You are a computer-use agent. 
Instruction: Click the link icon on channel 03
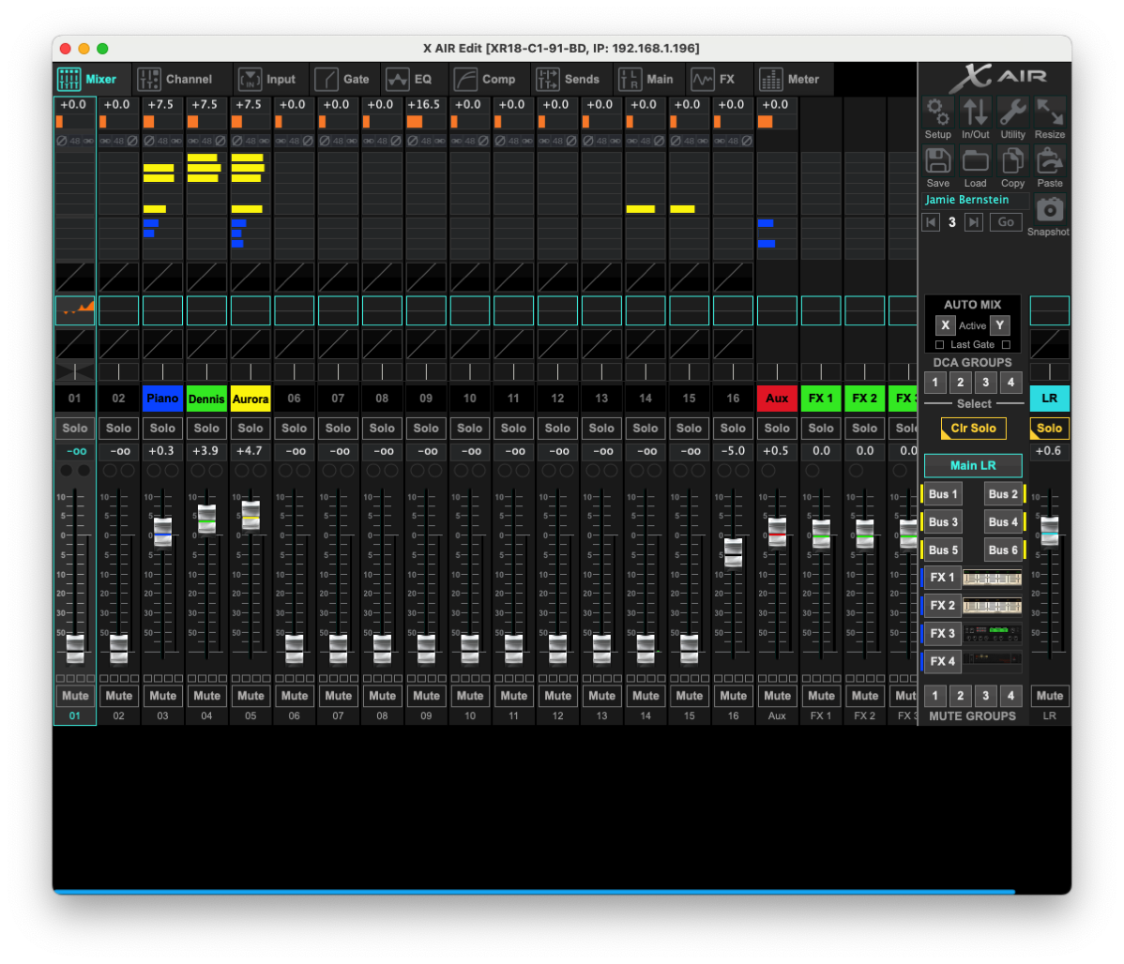pos(176,141)
